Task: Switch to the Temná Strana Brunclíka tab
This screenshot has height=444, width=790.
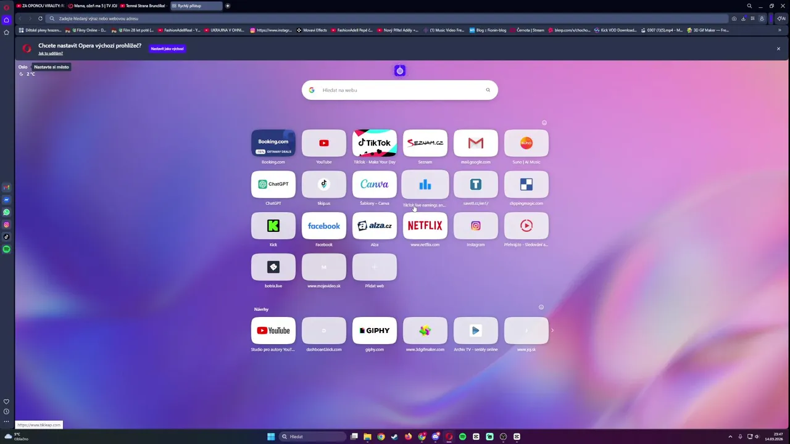Action: click(x=144, y=6)
